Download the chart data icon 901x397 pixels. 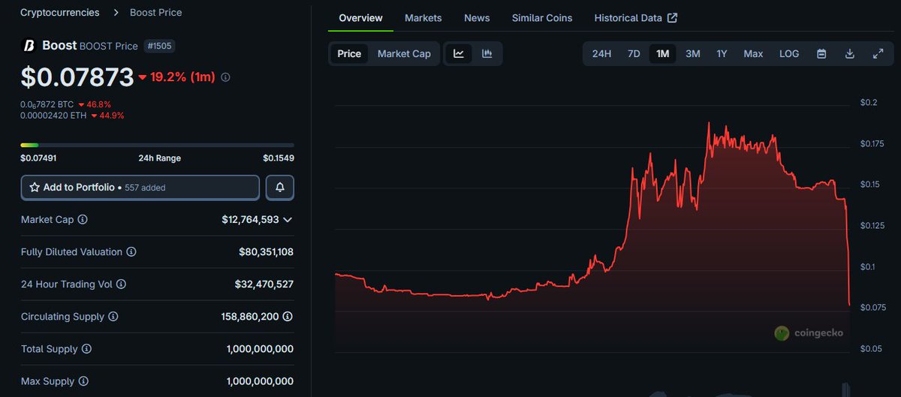point(850,53)
